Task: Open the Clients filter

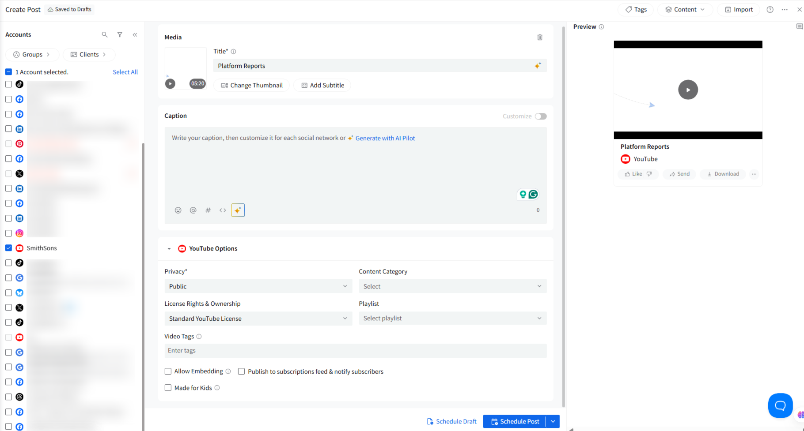Action: click(x=89, y=55)
